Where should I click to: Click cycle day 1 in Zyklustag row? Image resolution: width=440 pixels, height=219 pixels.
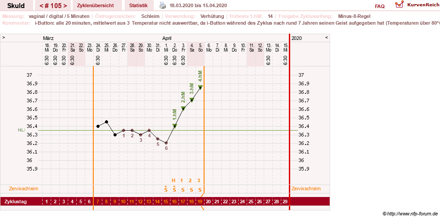click(x=47, y=201)
